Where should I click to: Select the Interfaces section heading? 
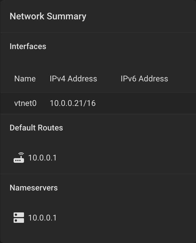[x=28, y=46]
